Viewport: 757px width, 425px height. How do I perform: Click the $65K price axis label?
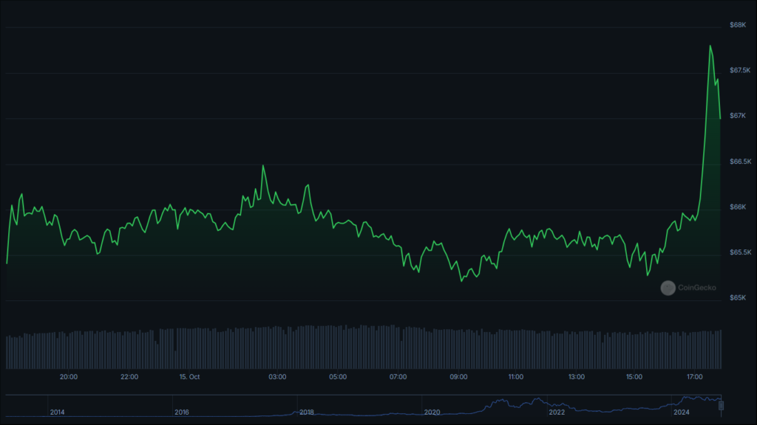(x=738, y=298)
